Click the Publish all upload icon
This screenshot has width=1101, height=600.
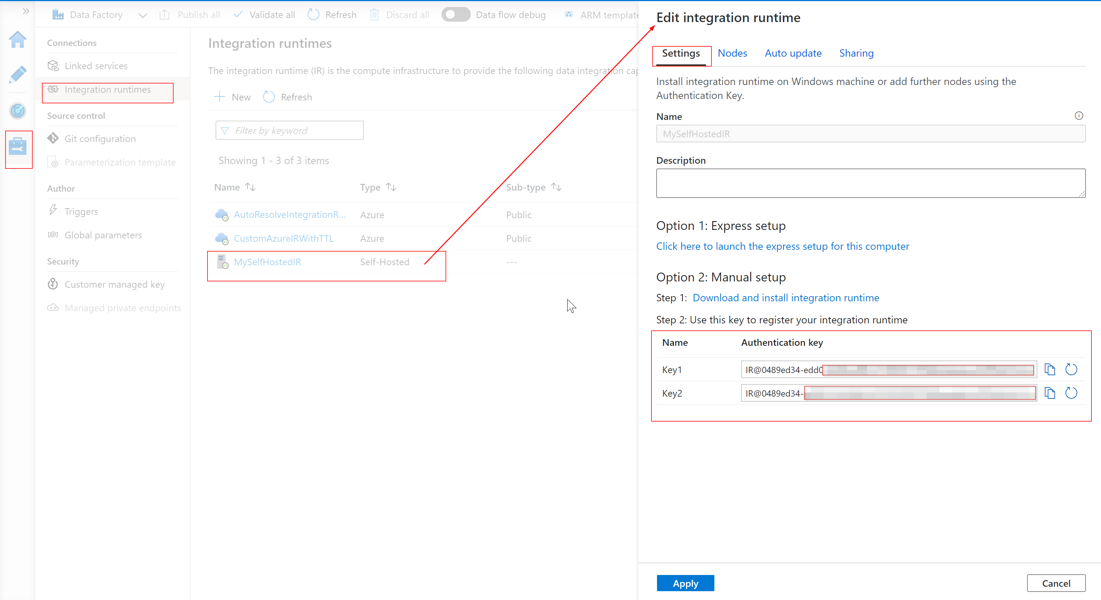click(164, 14)
